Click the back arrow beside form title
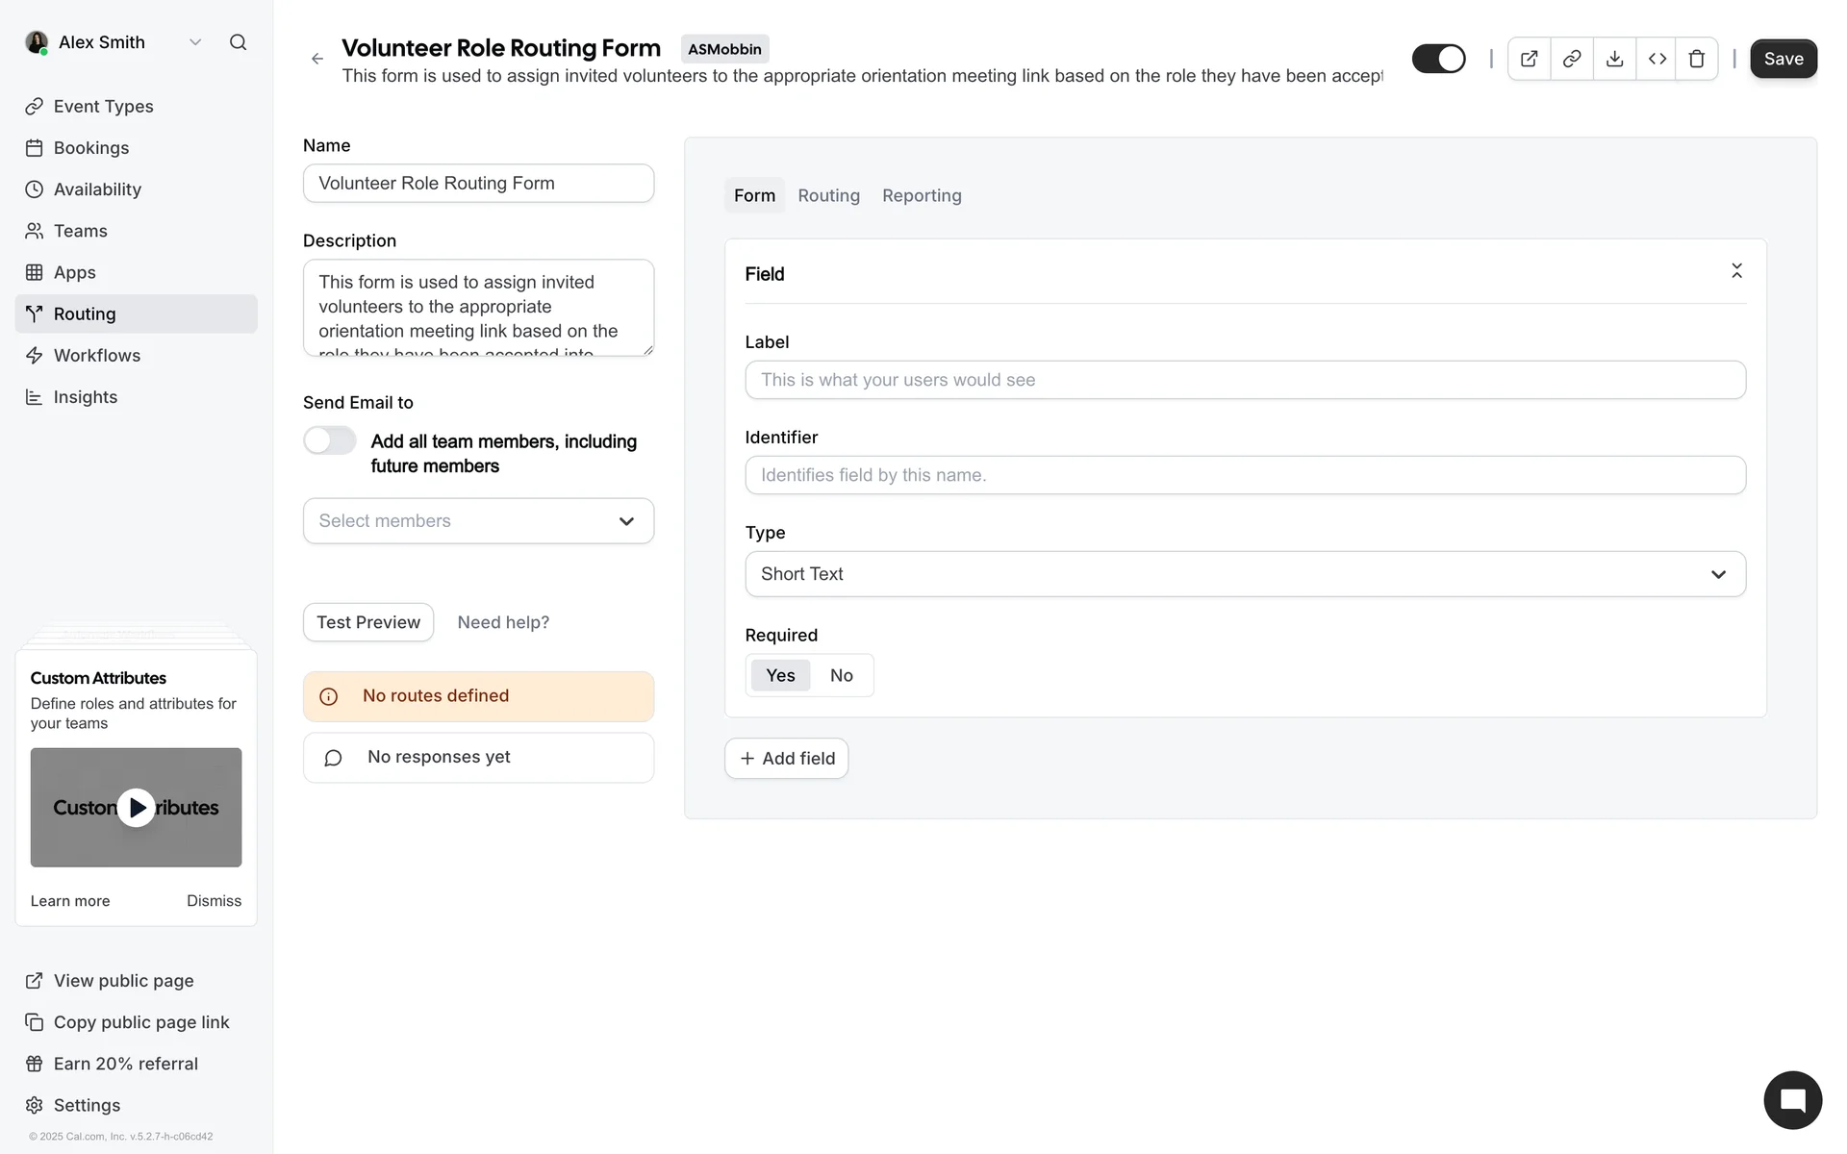Screen dimensions: 1847x1154 coord(317,59)
